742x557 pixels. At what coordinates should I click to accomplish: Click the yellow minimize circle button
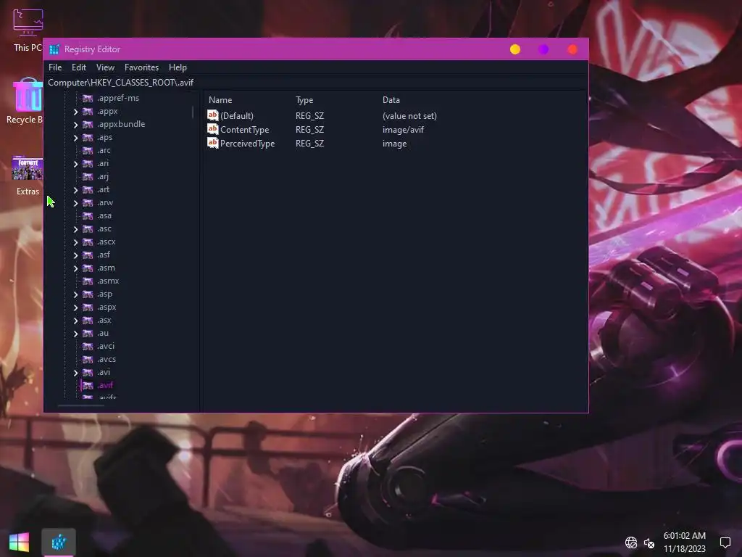(515, 49)
